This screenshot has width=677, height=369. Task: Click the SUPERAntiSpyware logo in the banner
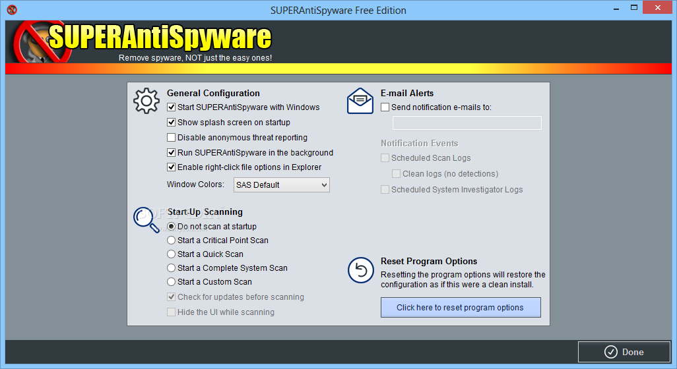pyautogui.click(x=143, y=42)
